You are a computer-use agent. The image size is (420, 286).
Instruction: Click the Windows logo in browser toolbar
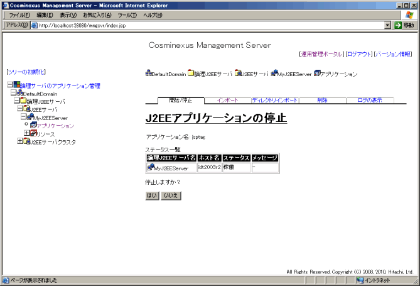(x=409, y=15)
